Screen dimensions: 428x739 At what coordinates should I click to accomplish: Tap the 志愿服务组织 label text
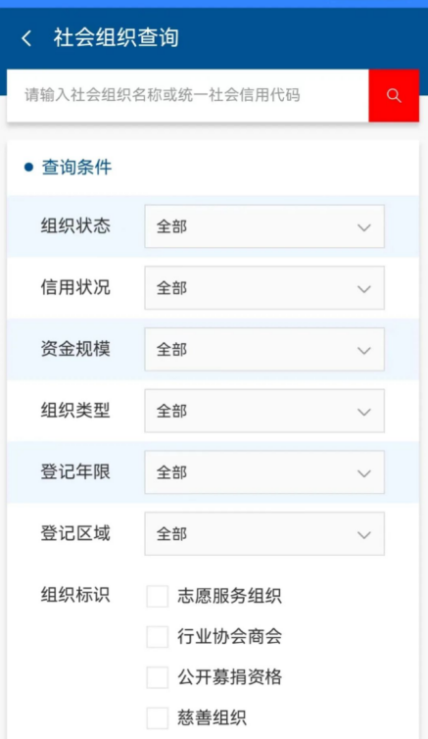(229, 596)
